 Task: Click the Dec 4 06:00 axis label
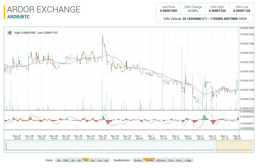tap(237, 137)
